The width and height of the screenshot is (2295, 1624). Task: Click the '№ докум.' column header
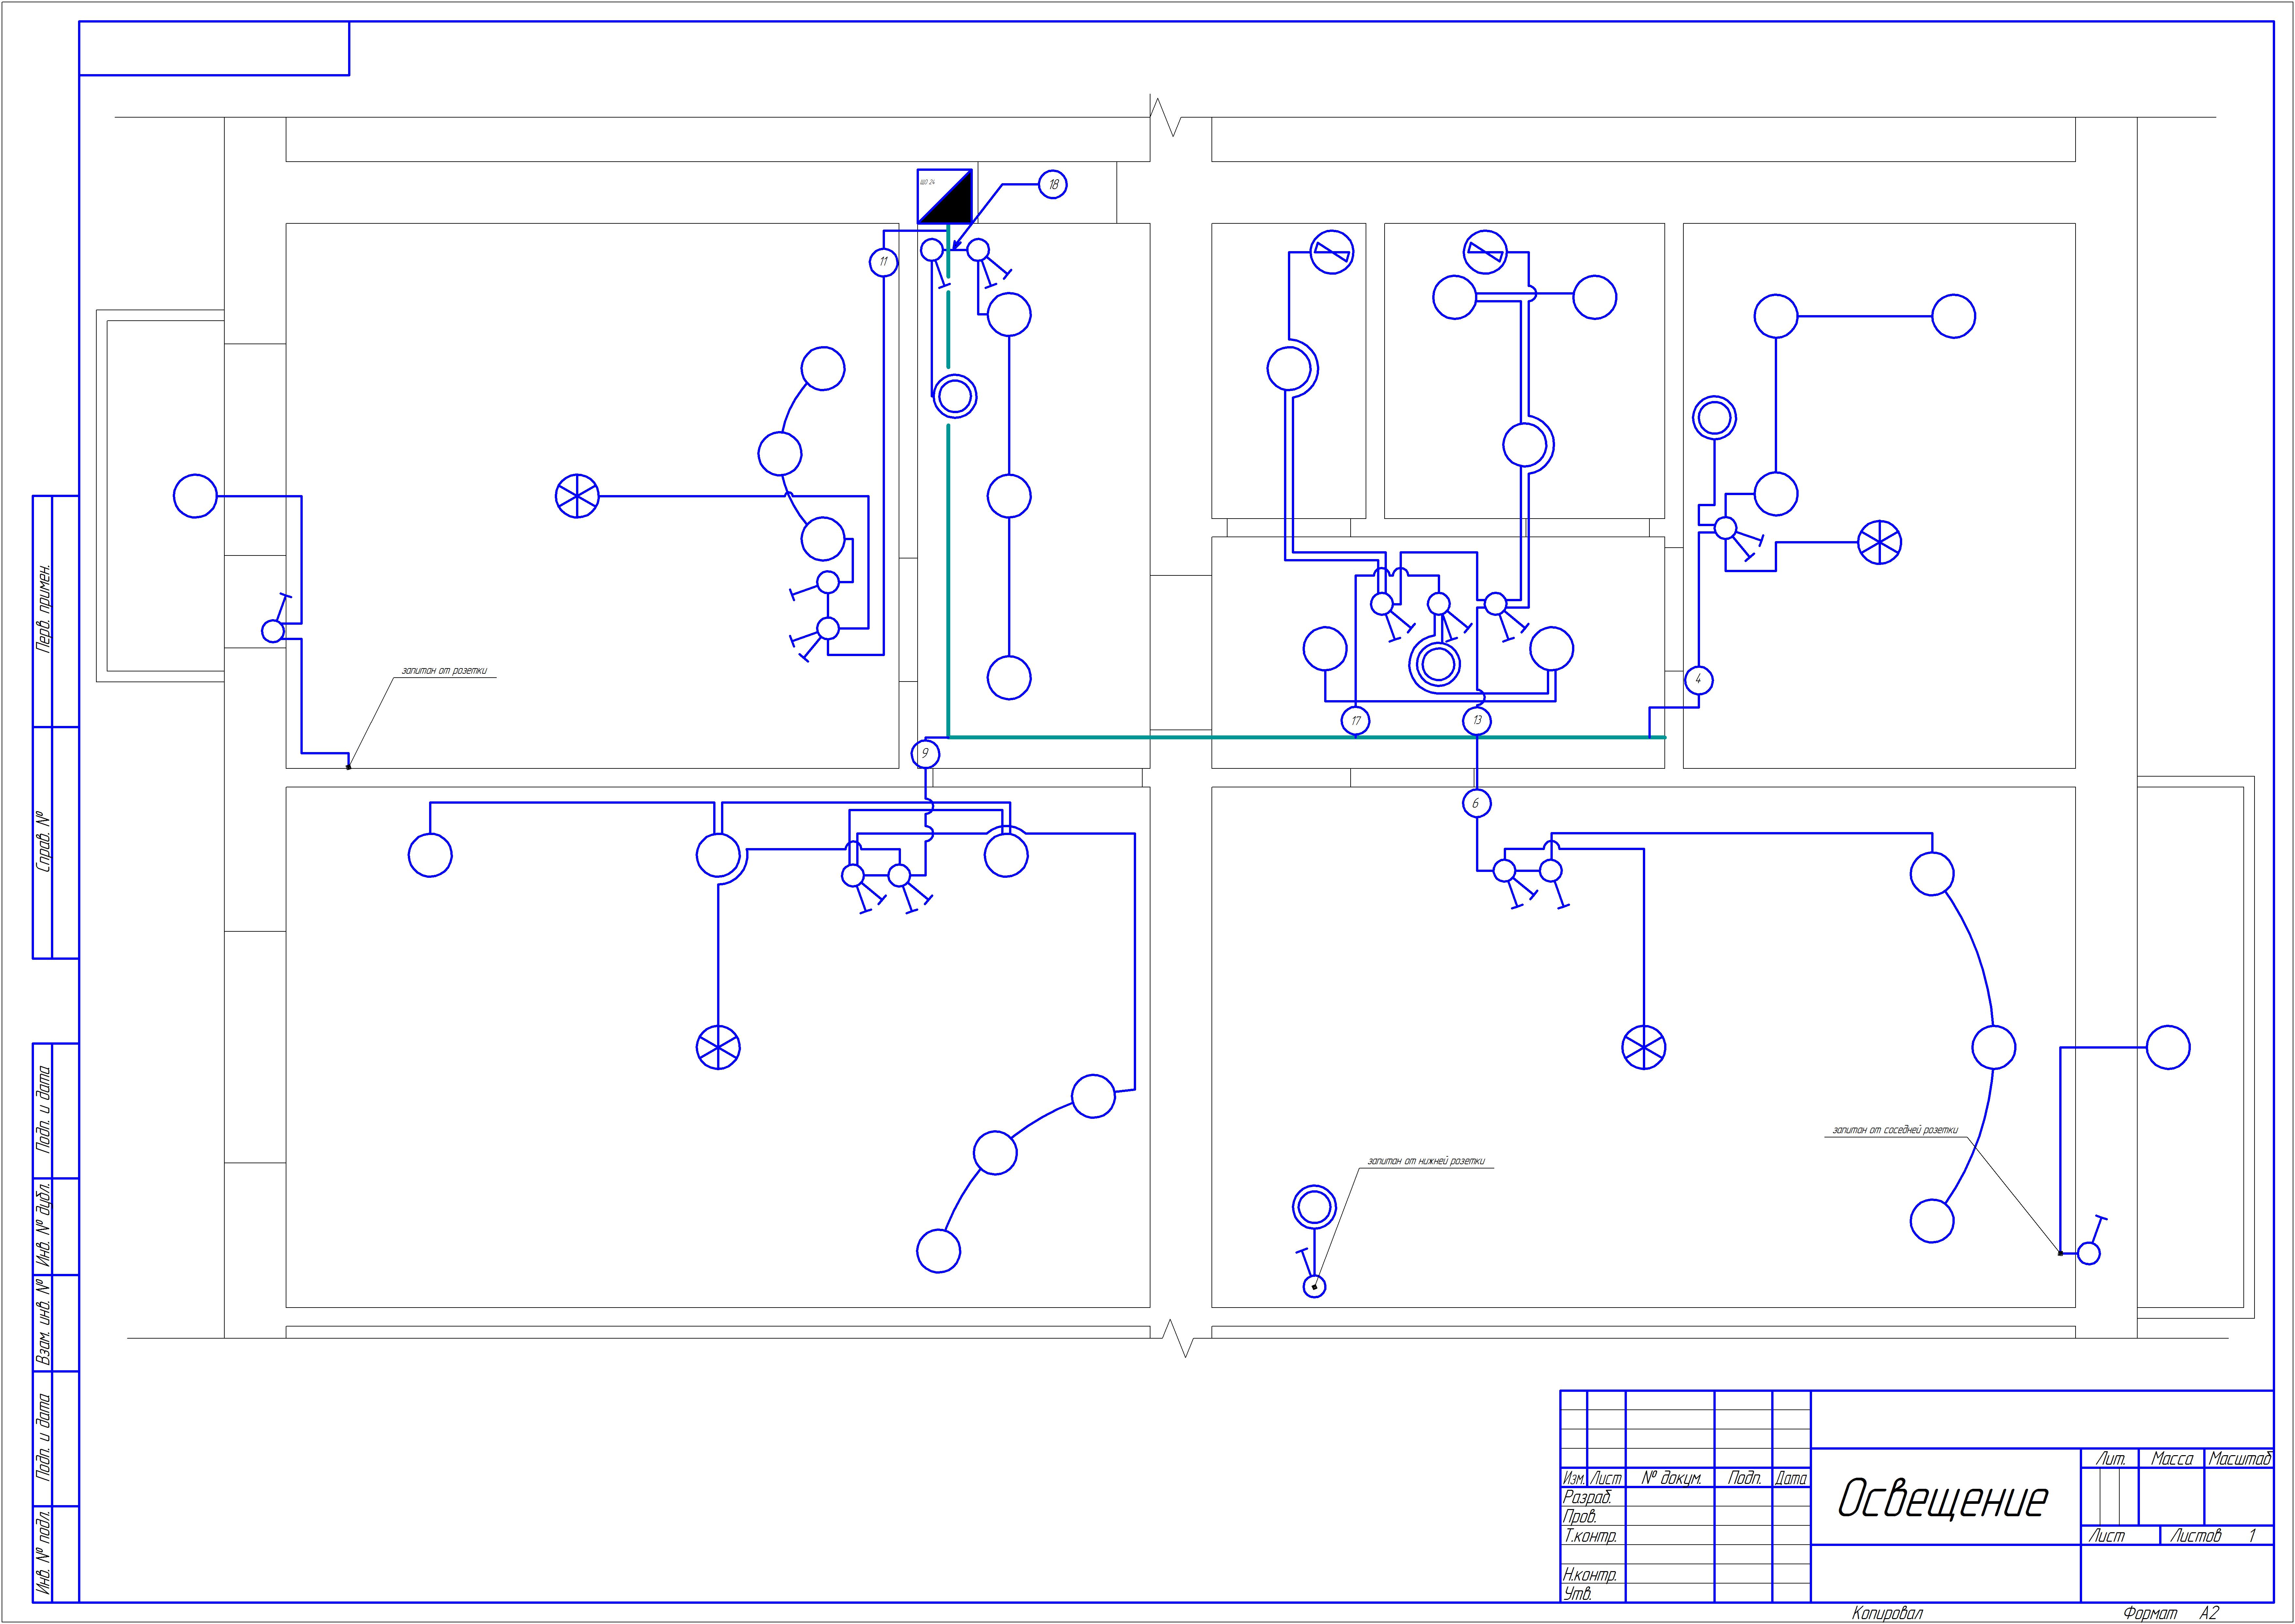[1670, 1478]
